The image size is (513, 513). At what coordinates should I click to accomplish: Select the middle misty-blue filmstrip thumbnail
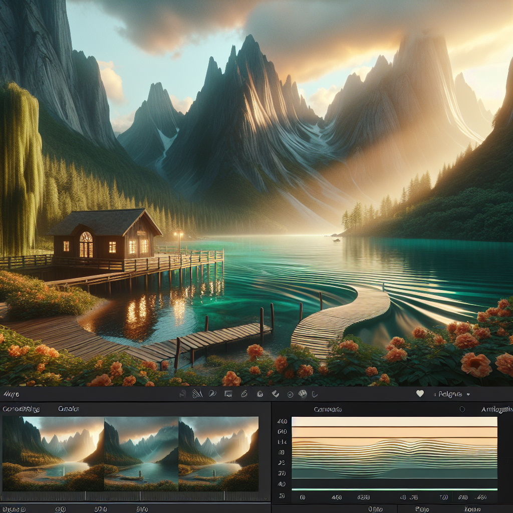[x=141, y=453]
